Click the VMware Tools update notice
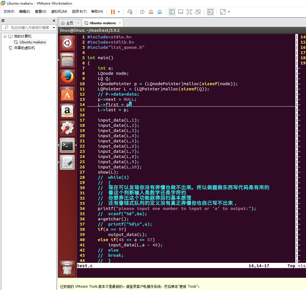This screenshot has height=290, width=306. coord(130,287)
